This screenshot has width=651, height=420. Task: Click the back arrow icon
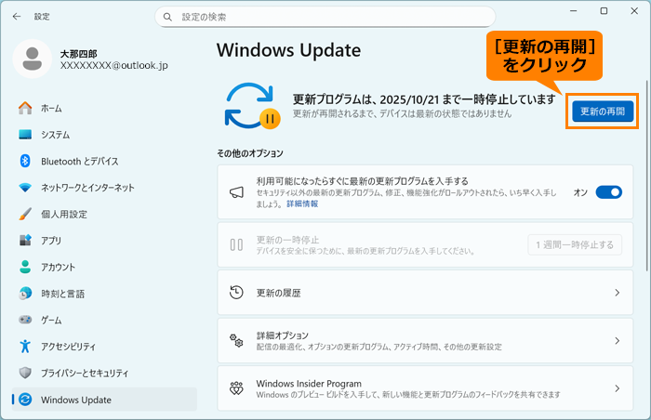(x=17, y=16)
